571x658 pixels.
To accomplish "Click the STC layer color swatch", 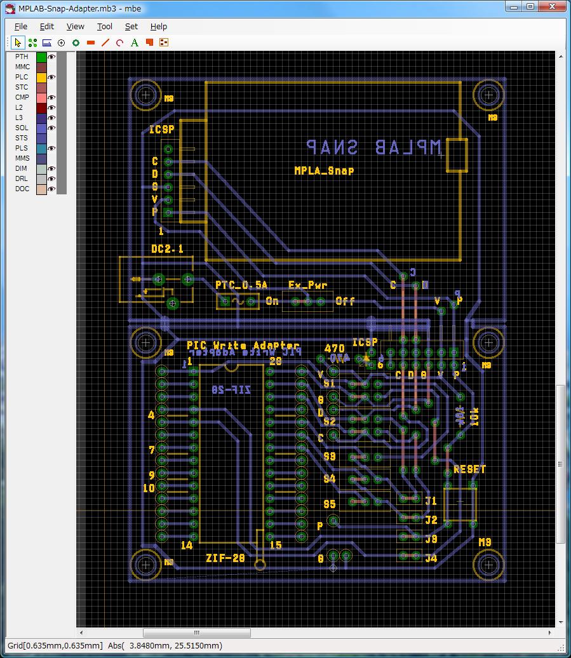I will click(41, 87).
